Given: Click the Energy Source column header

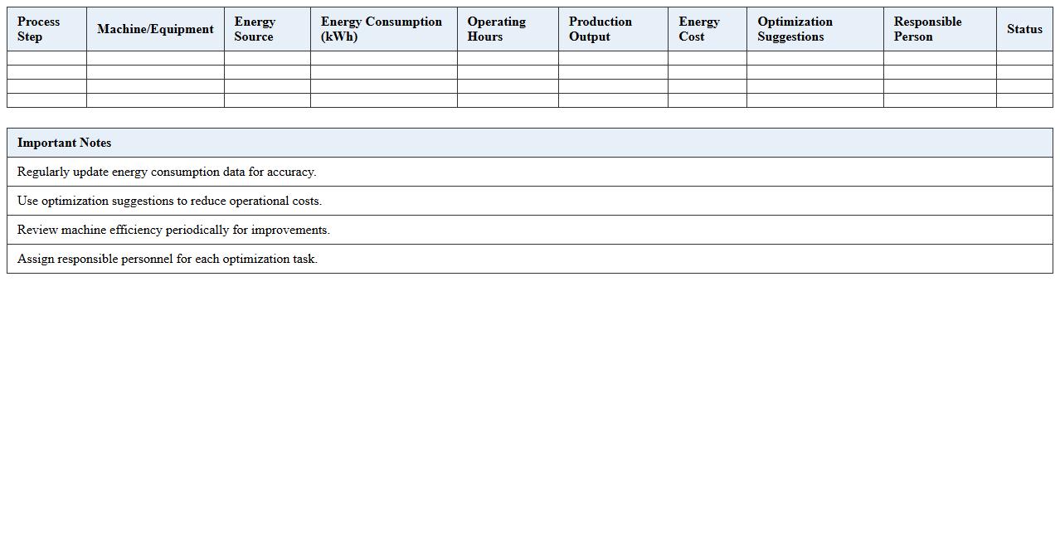Looking at the screenshot, I should pos(255,29).
